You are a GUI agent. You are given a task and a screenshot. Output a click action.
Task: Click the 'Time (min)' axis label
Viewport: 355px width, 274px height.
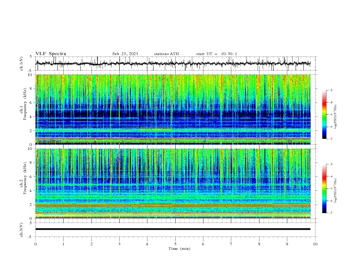pyautogui.click(x=179, y=248)
